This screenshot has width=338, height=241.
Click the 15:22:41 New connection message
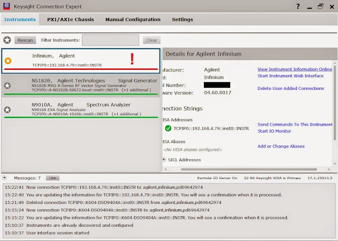click(x=104, y=187)
